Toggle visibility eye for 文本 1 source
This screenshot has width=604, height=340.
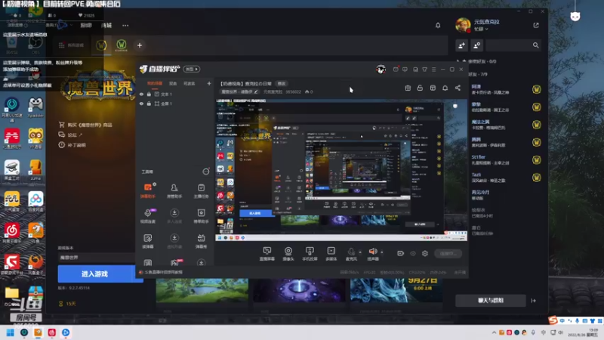click(x=141, y=94)
